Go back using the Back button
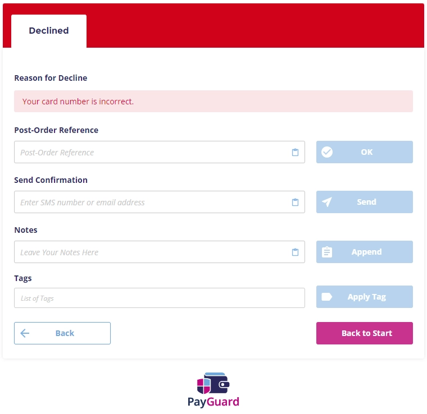This screenshot has width=427, height=414. (x=62, y=333)
